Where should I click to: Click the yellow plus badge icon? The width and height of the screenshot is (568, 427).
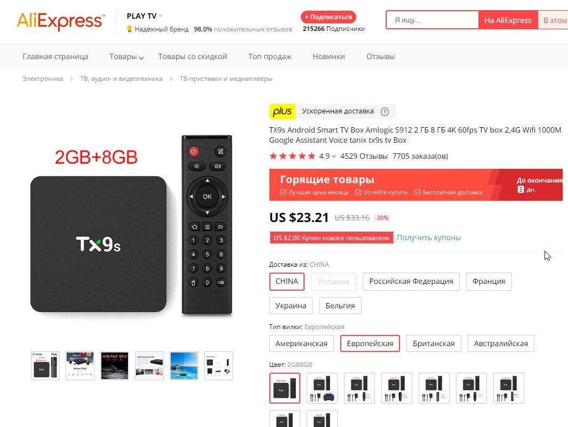tap(282, 111)
